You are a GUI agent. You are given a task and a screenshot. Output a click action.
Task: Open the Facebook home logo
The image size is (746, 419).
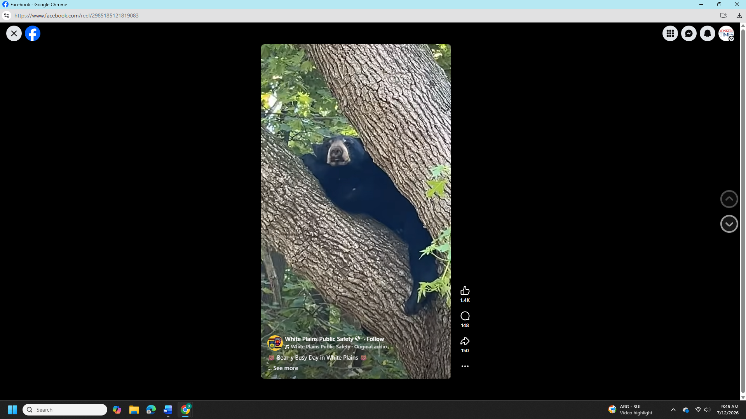click(x=33, y=33)
